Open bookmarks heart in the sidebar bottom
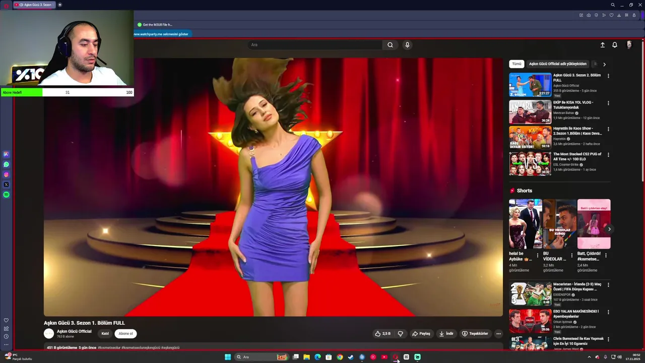 pos(6,320)
